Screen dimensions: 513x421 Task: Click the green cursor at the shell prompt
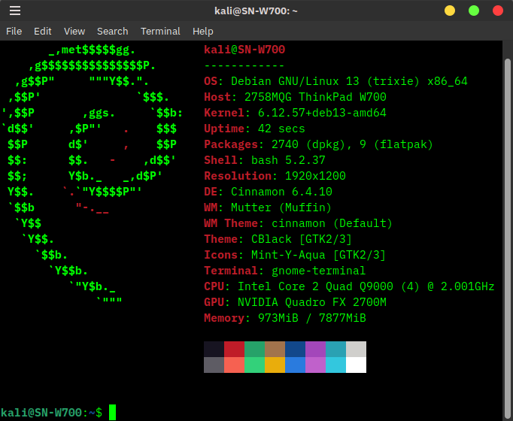[112, 412]
